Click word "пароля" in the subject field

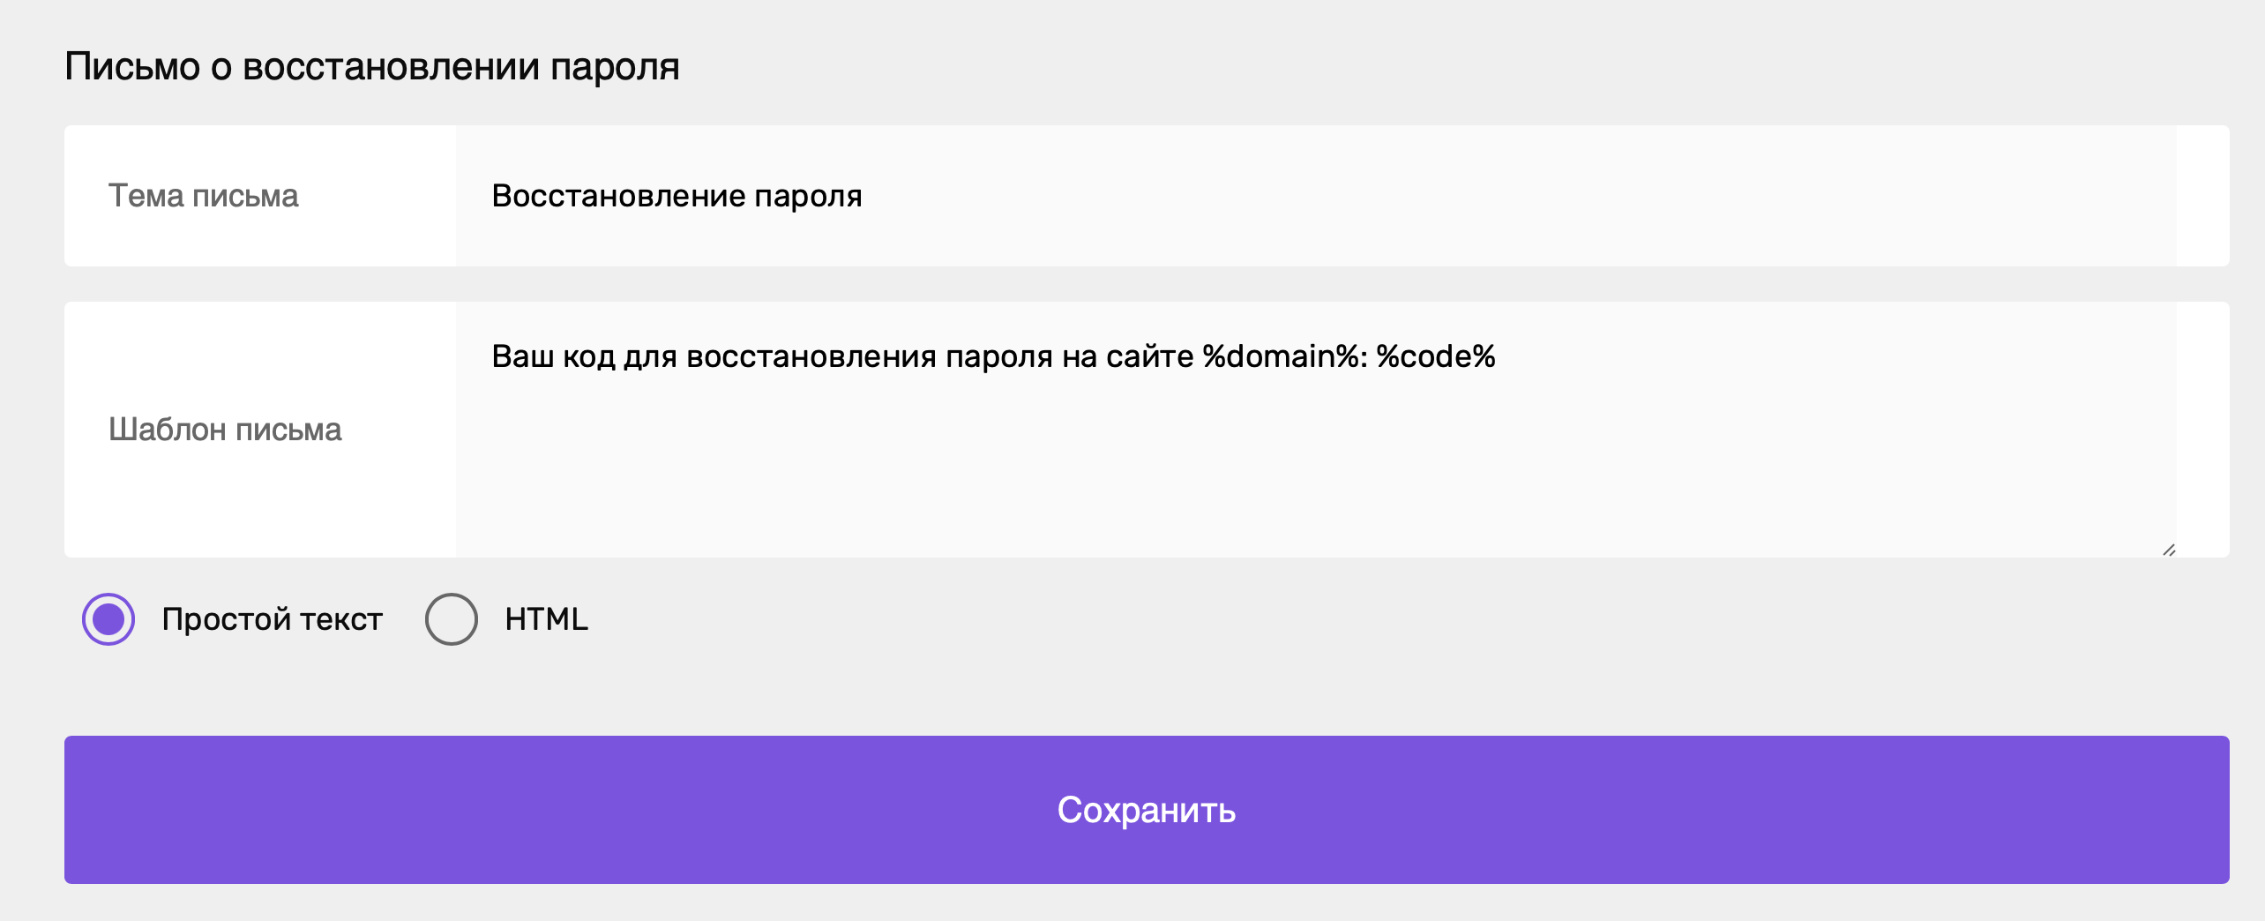pyautogui.click(x=808, y=198)
